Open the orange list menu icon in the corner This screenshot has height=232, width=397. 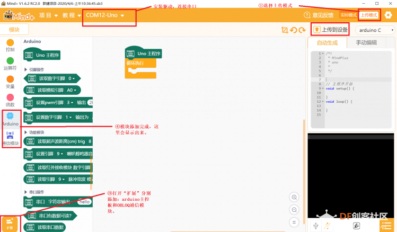(386, 225)
